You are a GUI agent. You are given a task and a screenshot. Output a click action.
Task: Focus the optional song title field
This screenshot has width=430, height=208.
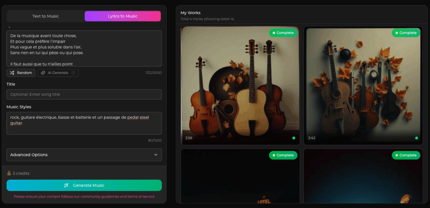click(84, 95)
